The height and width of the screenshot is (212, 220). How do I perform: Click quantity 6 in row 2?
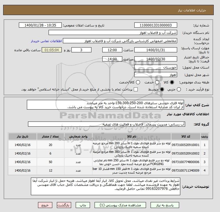51,153
